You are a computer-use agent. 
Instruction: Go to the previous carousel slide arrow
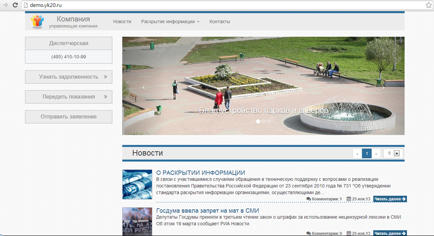coord(144,87)
